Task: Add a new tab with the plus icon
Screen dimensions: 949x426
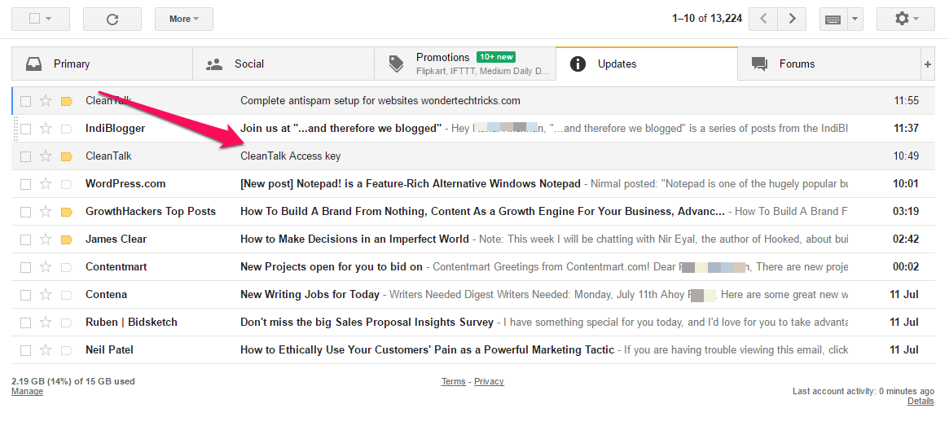Action: 927,64
